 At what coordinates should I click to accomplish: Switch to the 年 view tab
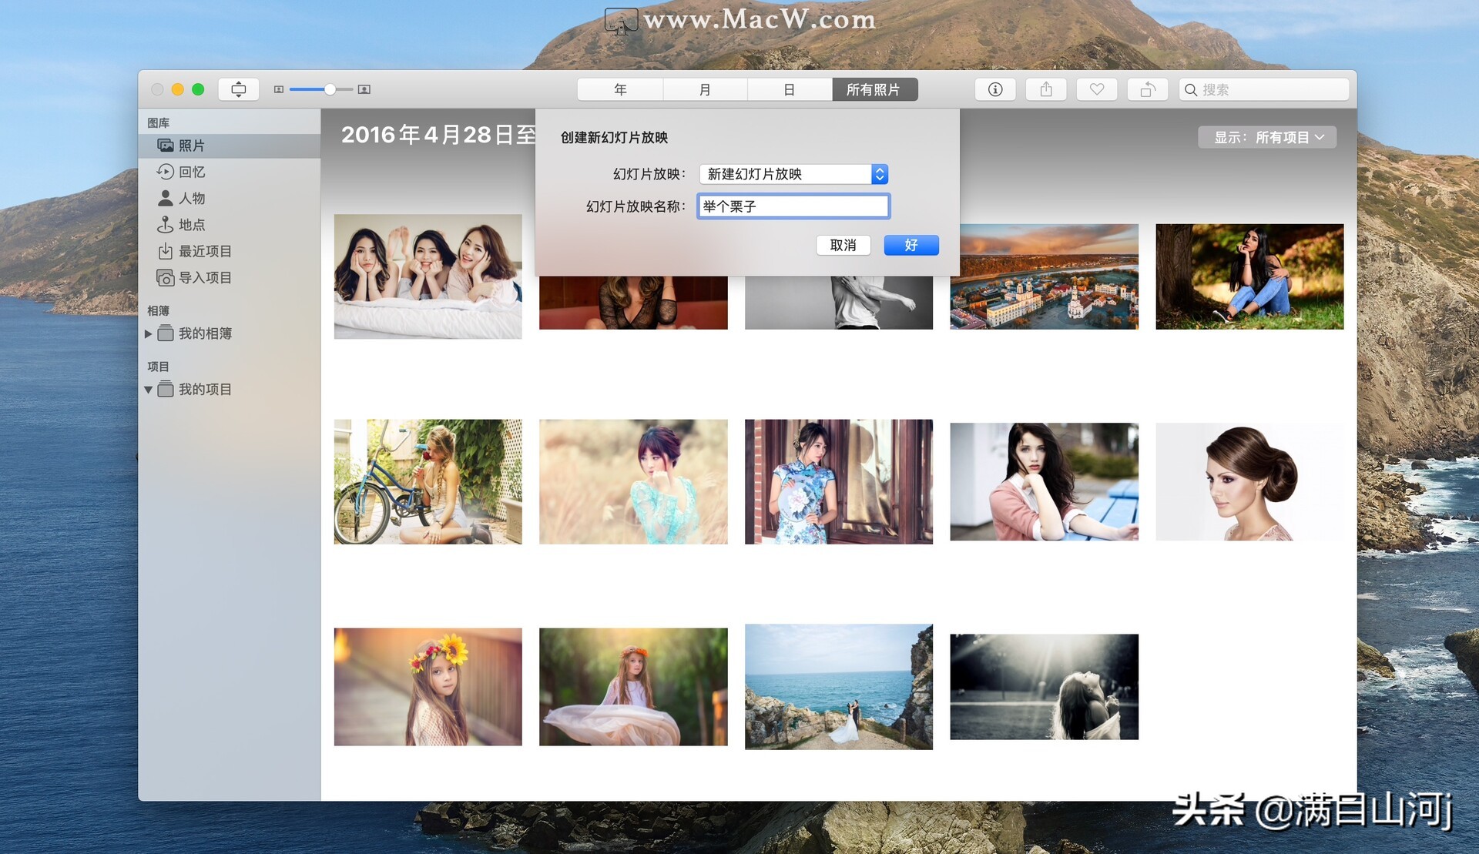tap(620, 89)
